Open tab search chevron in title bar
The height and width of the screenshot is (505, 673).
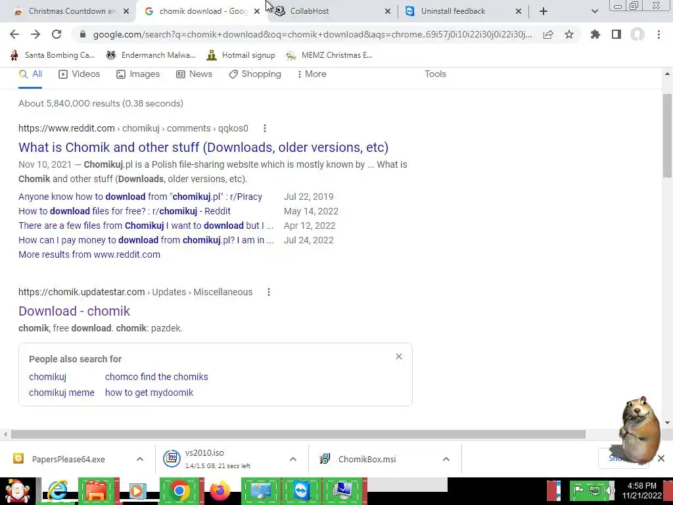594,11
